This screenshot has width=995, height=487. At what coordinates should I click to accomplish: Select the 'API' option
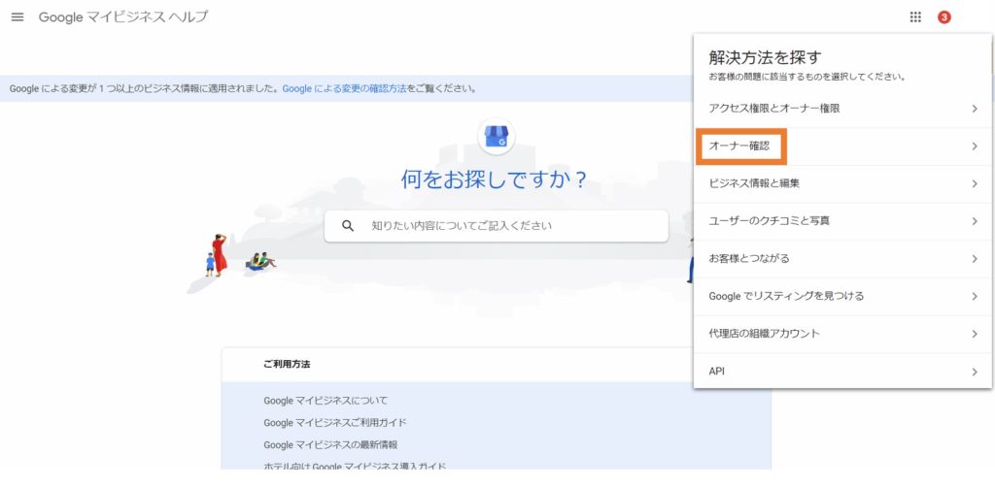pyautogui.click(x=842, y=372)
